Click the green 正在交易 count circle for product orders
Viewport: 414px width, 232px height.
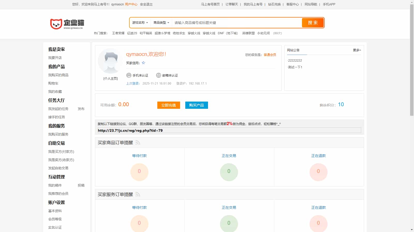pos(229,172)
